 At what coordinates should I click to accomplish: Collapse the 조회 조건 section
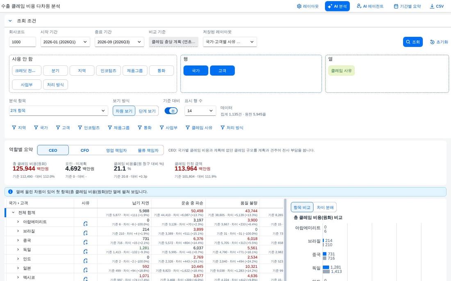pyautogui.click(x=10, y=21)
